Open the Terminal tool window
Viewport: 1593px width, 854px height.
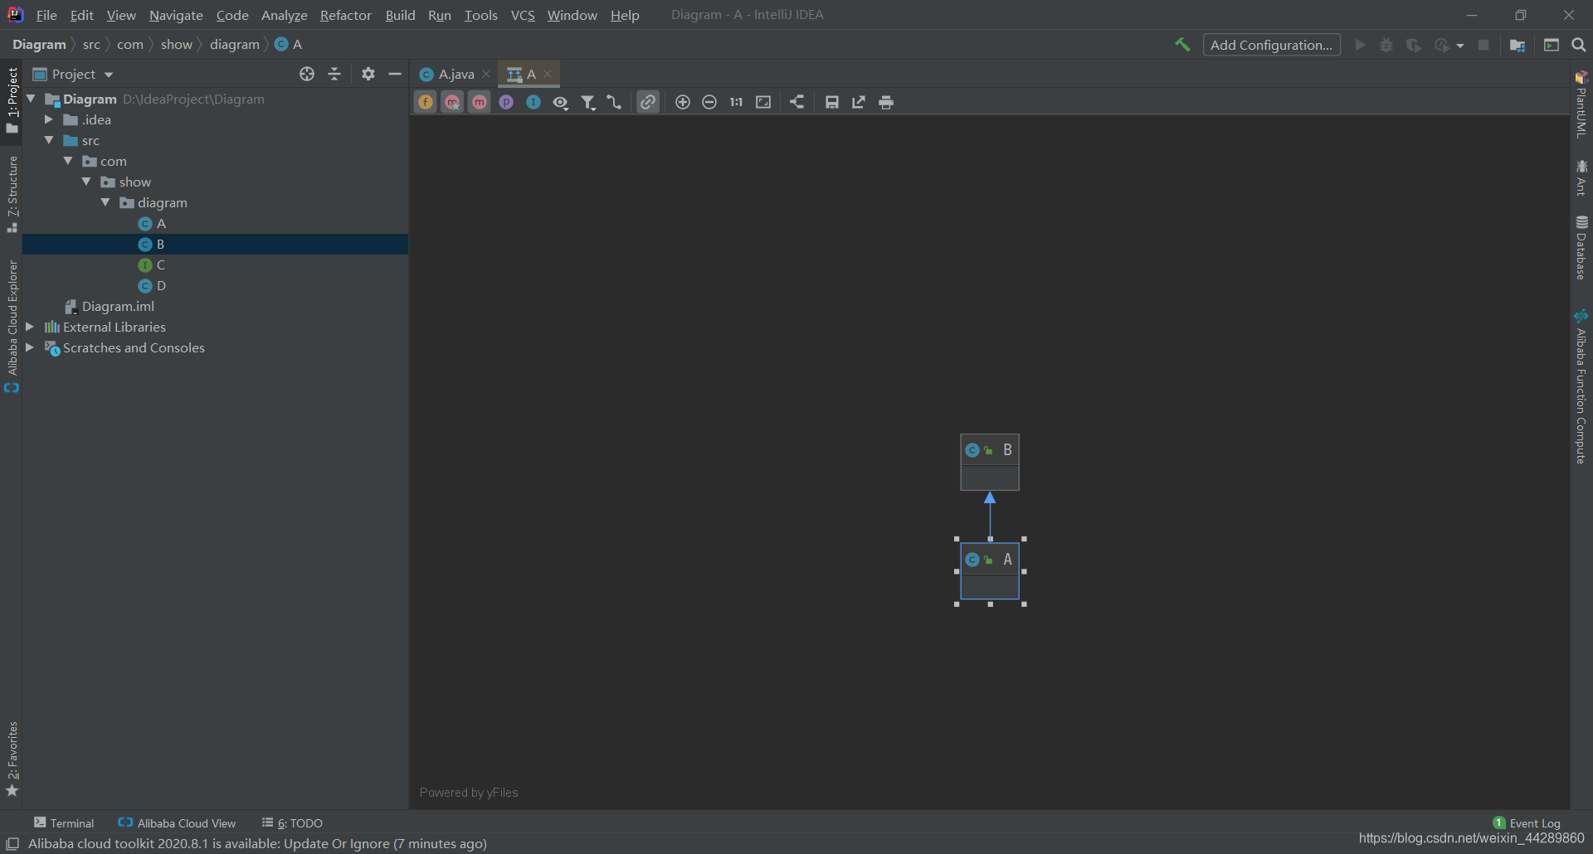click(64, 822)
